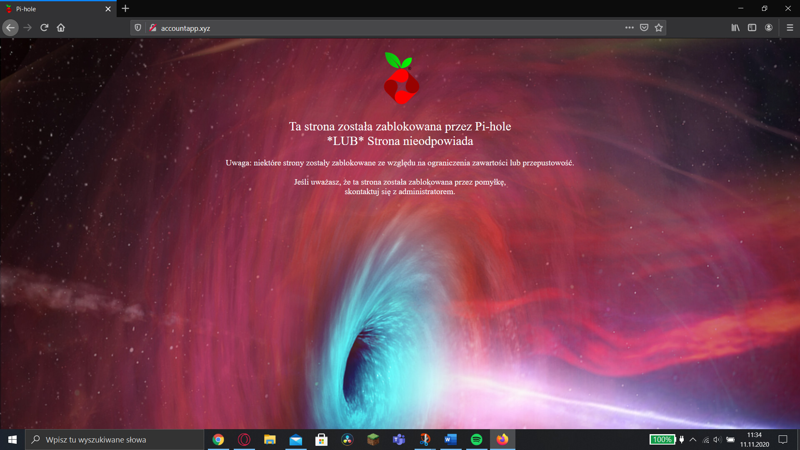Open the Library bookmarks and history
The width and height of the screenshot is (800, 450).
pos(735,27)
